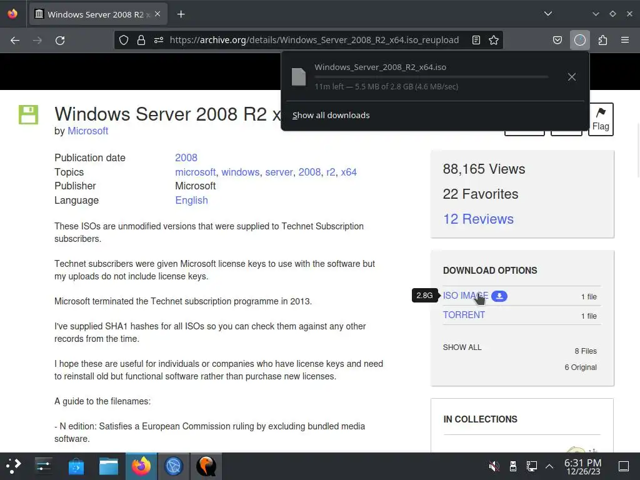Viewport: 640px width, 480px height.
Task: Open the TORRENT download option
Action: (464, 315)
